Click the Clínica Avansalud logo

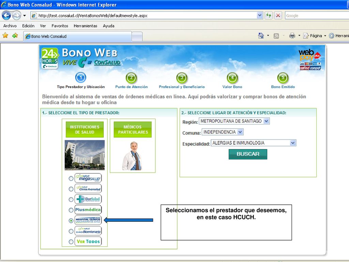coord(88,188)
